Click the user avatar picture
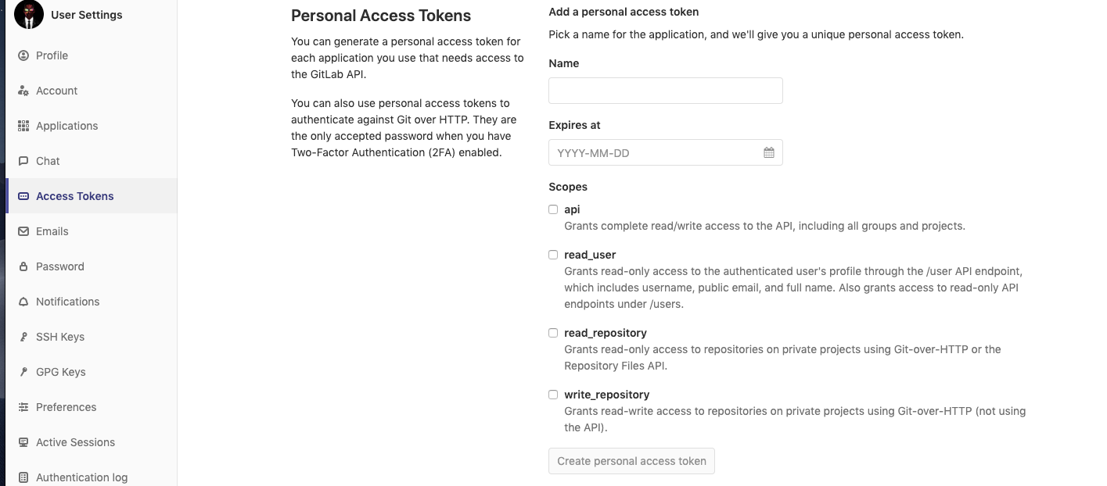Image resolution: width=1107 pixels, height=486 pixels. pos(29,14)
